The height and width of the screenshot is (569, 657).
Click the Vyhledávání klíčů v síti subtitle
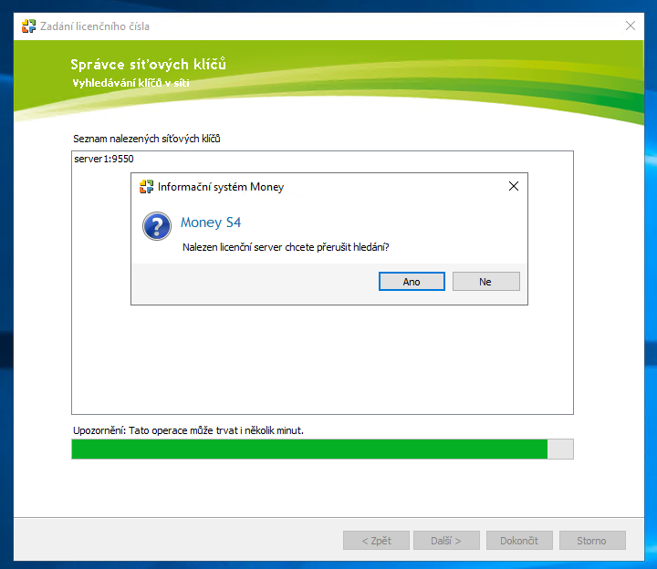[x=130, y=83]
